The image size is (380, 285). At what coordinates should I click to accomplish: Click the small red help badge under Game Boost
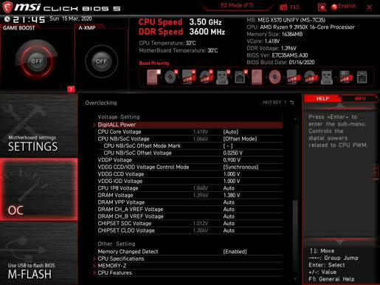[x=71, y=89]
